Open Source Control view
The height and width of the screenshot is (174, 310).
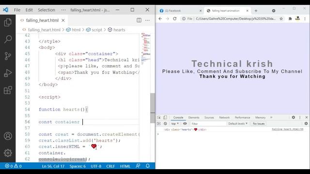[x=8, y=56]
